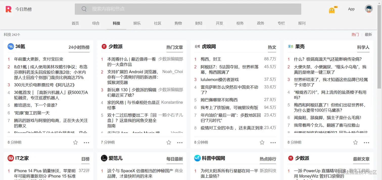The width and height of the screenshot is (382, 180).
Task: Click the 搜索内容和节点 search field
Action: coord(188,9)
